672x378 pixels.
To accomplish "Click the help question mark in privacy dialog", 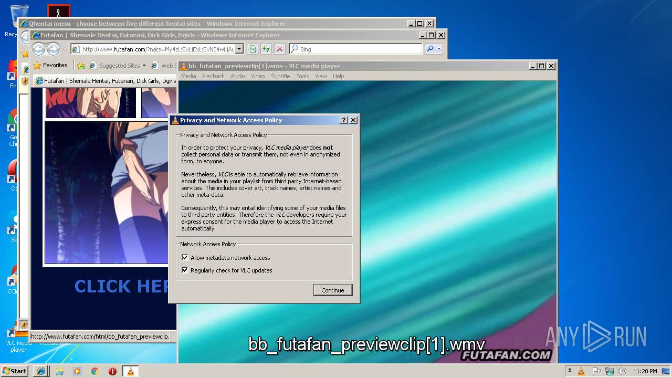I will tap(344, 120).
